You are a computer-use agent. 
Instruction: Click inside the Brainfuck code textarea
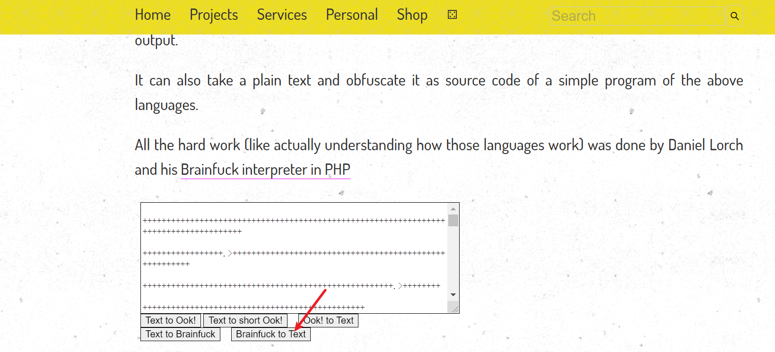click(294, 258)
